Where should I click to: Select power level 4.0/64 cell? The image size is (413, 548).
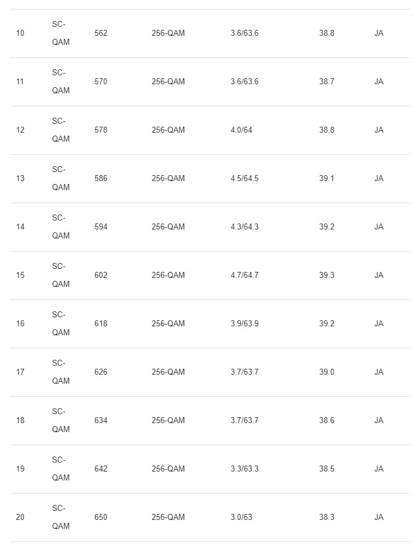(241, 130)
